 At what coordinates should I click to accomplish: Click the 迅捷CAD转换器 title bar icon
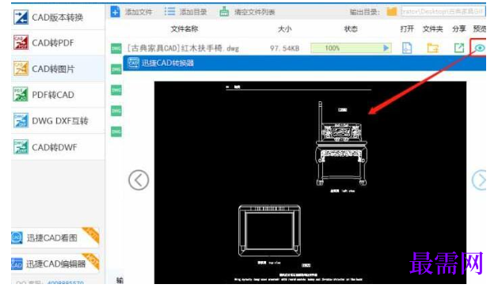pos(133,63)
